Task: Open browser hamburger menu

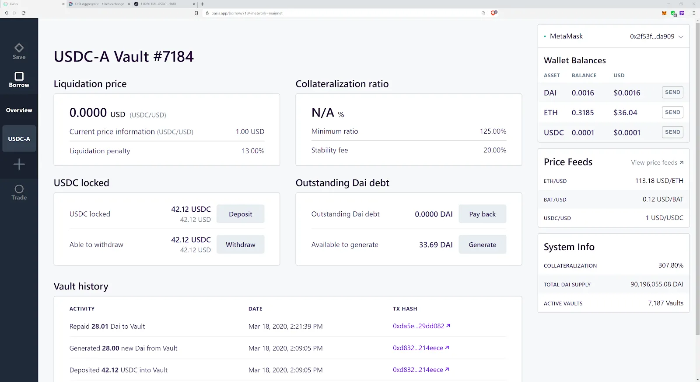Action: point(694,13)
